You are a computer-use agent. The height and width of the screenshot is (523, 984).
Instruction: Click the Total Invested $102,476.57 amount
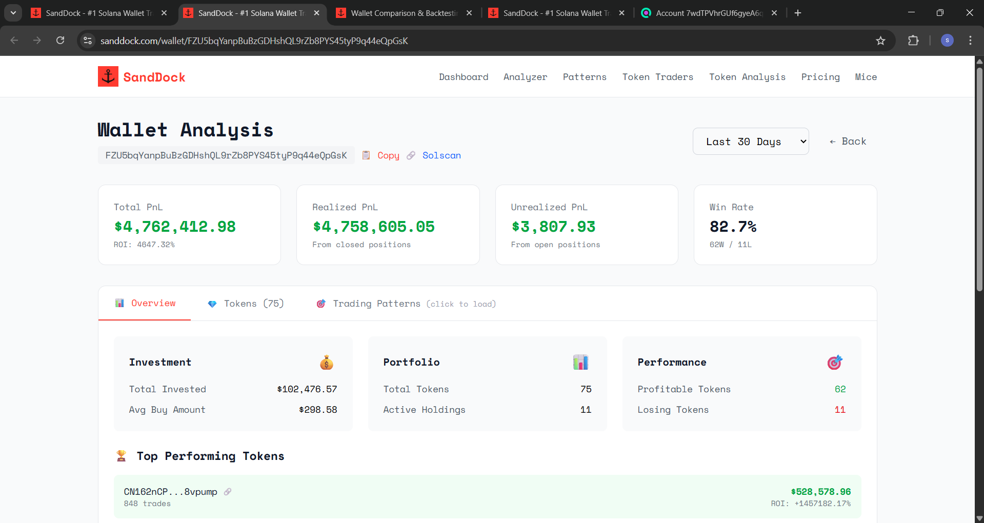coord(307,389)
